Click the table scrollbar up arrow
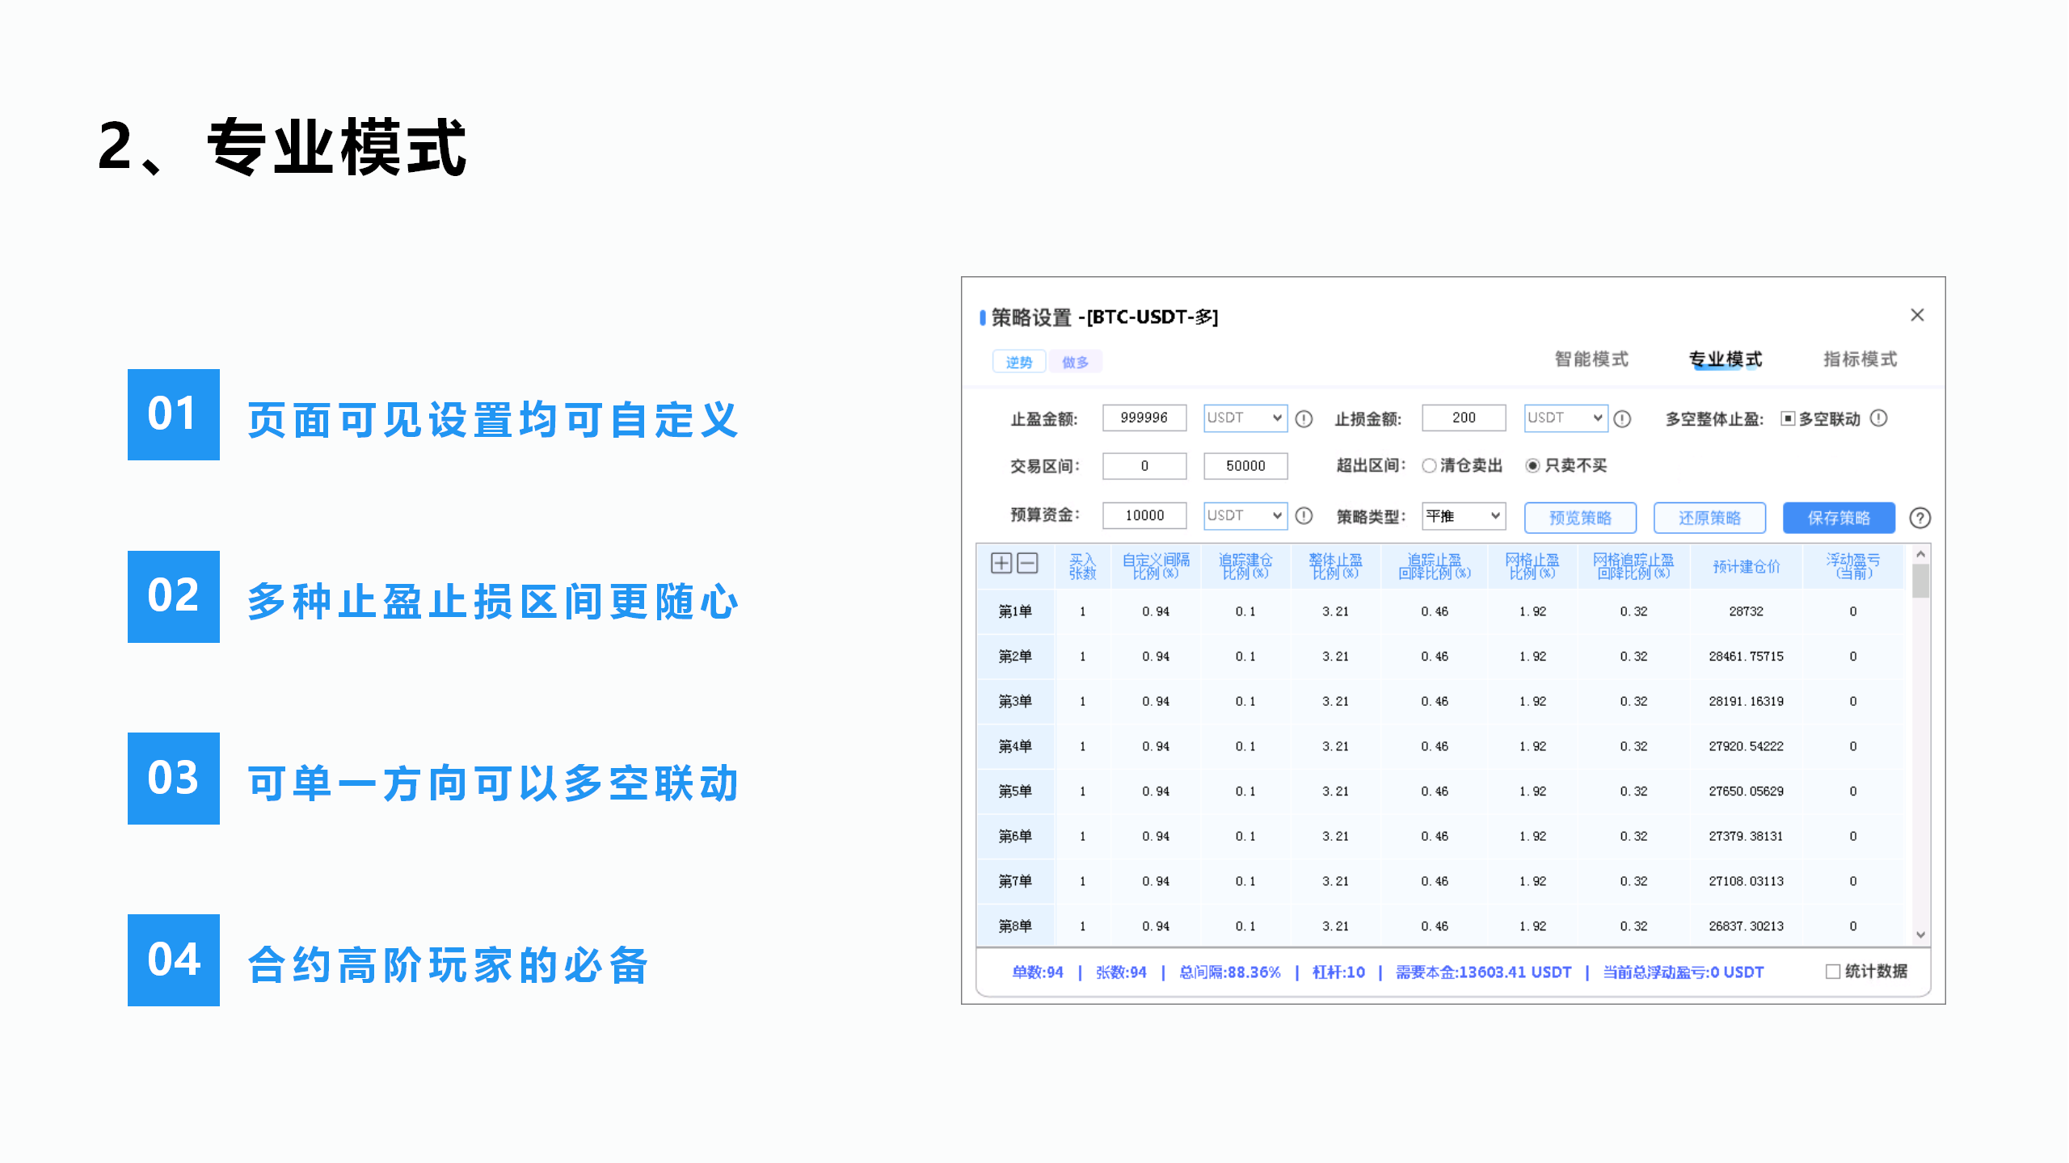The width and height of the screenshot is (2069, 1163). (1921, 554)
